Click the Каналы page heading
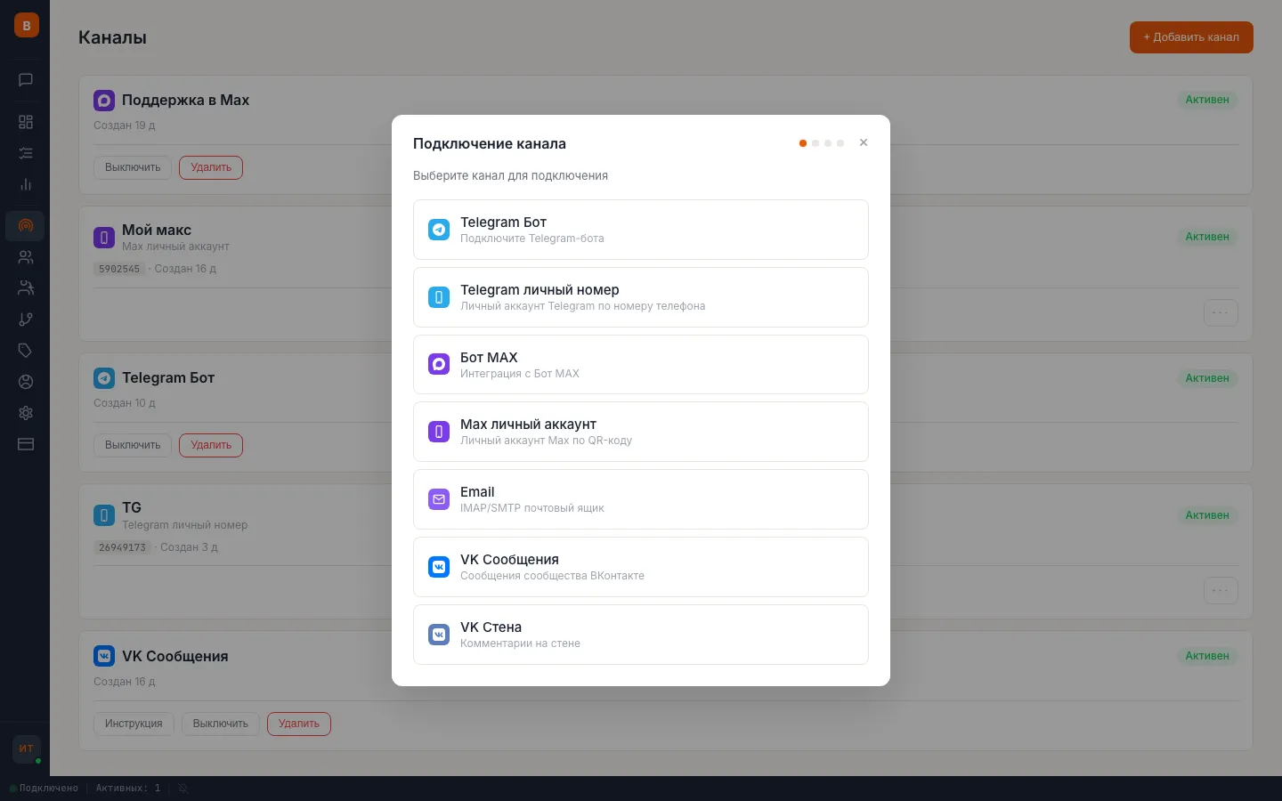This screenshot has width=1282, height=801. [x=112, y=37]
